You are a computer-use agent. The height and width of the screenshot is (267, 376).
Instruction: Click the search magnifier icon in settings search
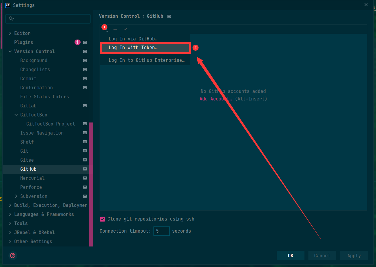tap(11, 19)
